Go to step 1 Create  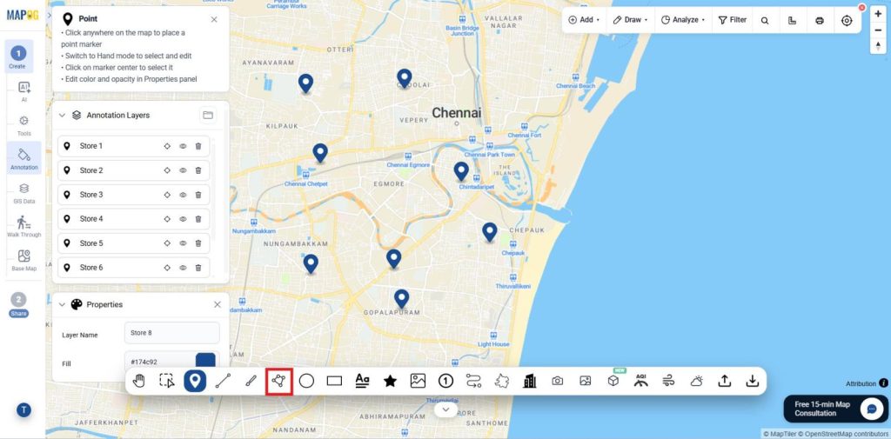17,57
